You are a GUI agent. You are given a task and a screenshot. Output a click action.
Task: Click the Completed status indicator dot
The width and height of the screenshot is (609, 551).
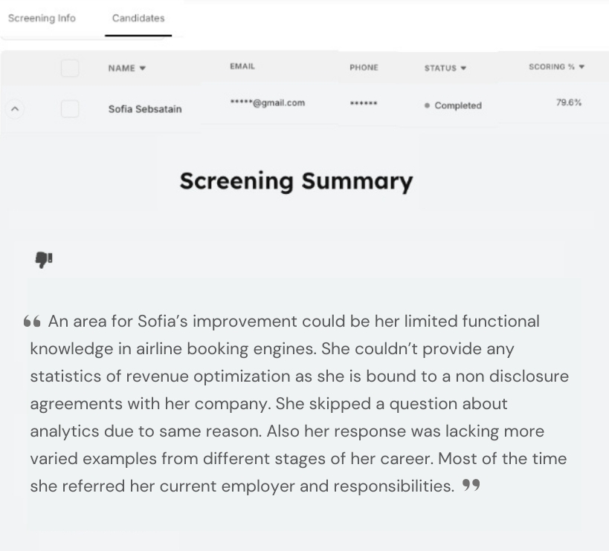(428, 105)
